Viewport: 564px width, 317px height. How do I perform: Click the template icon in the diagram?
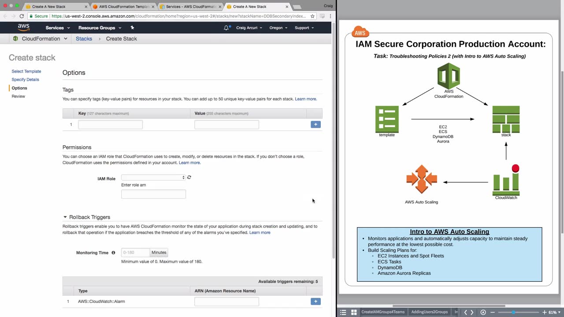pos(387,119)
